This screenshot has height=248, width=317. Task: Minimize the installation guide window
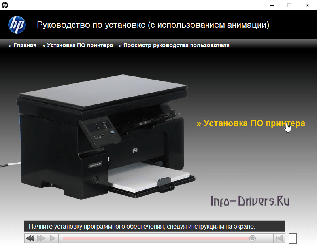pyautogui.click(x=271, y=5)
